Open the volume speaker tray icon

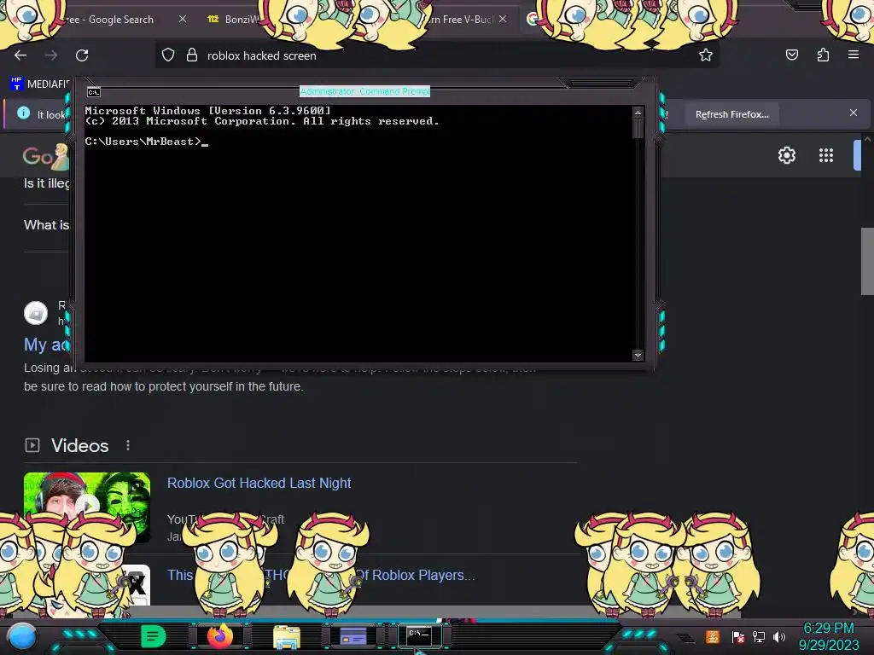pyautogui.click(x=778, y=636)
